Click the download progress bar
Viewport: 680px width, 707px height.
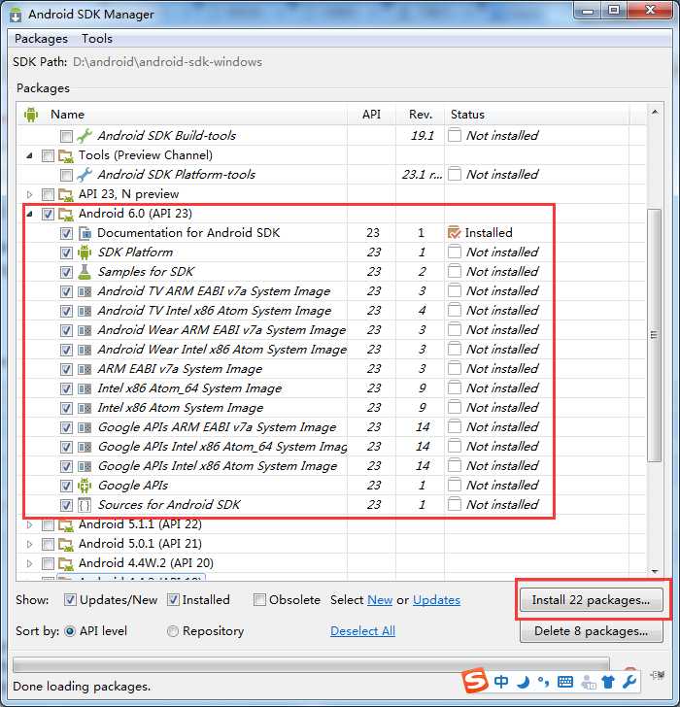point(311,664)
